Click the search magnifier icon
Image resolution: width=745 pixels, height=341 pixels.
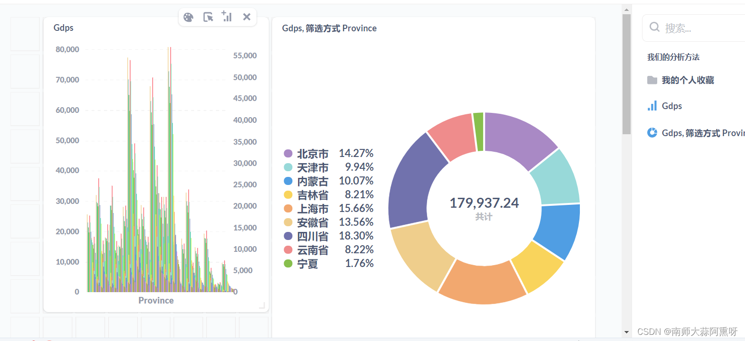click(654, 27)
